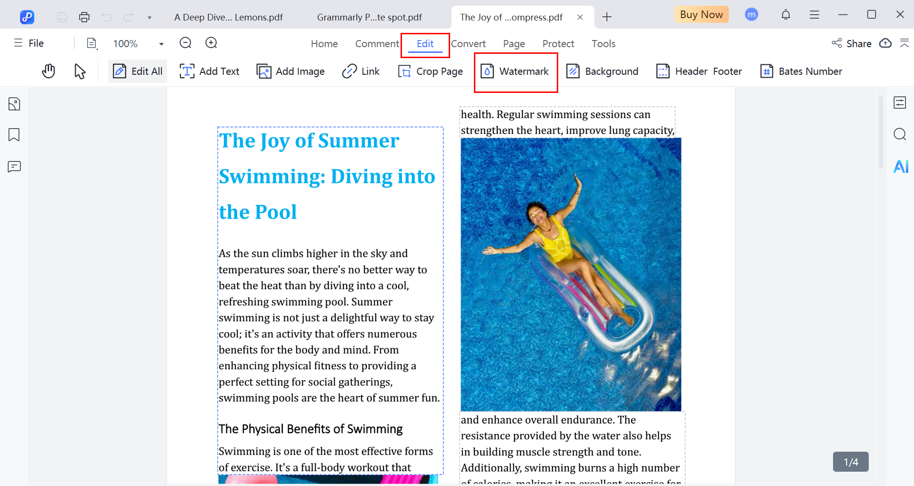Expand the quick access toolbar dropdown
Viewport: 914px width, 486px height.
point(150,18)
